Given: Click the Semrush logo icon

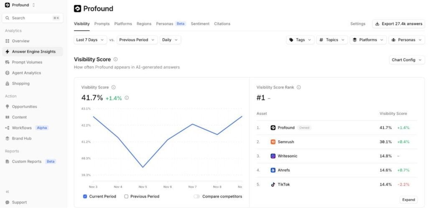Looking at the screenshot, I should [x=273, y=142].
